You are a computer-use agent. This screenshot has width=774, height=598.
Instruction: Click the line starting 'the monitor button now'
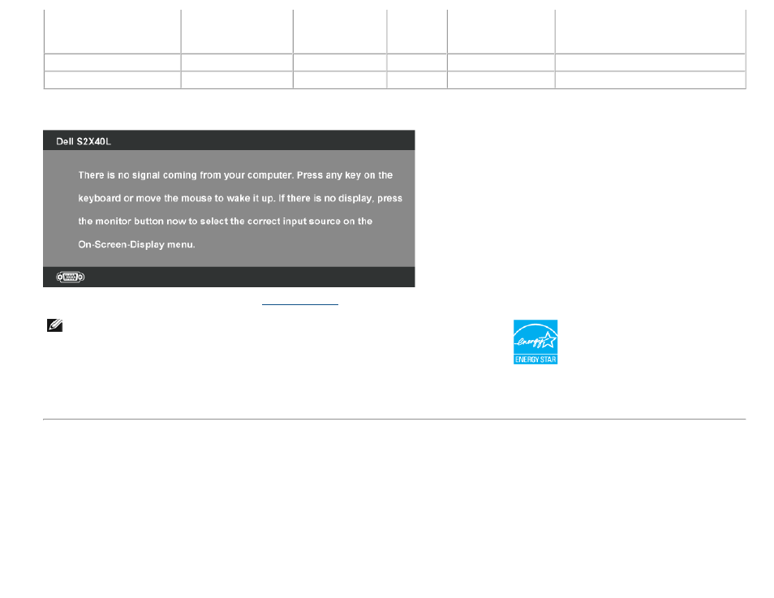[x=225, y=222]
